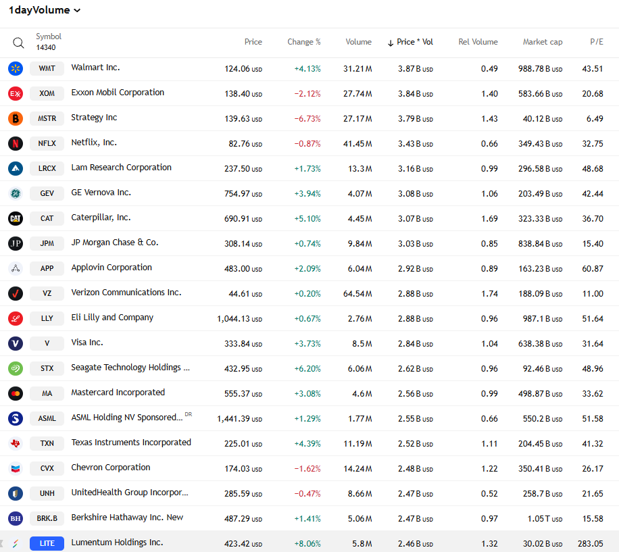Click the ASML logo icon
The image size is (619, 552).
(x=16, y=418)
